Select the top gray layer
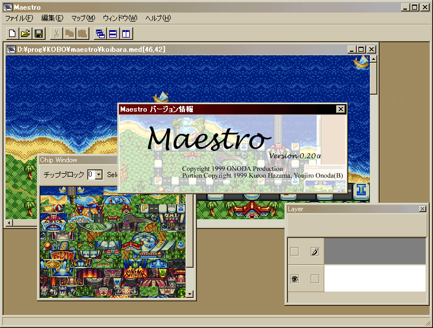The height and width of the screenshot is (328, 433). click(375, 252)
